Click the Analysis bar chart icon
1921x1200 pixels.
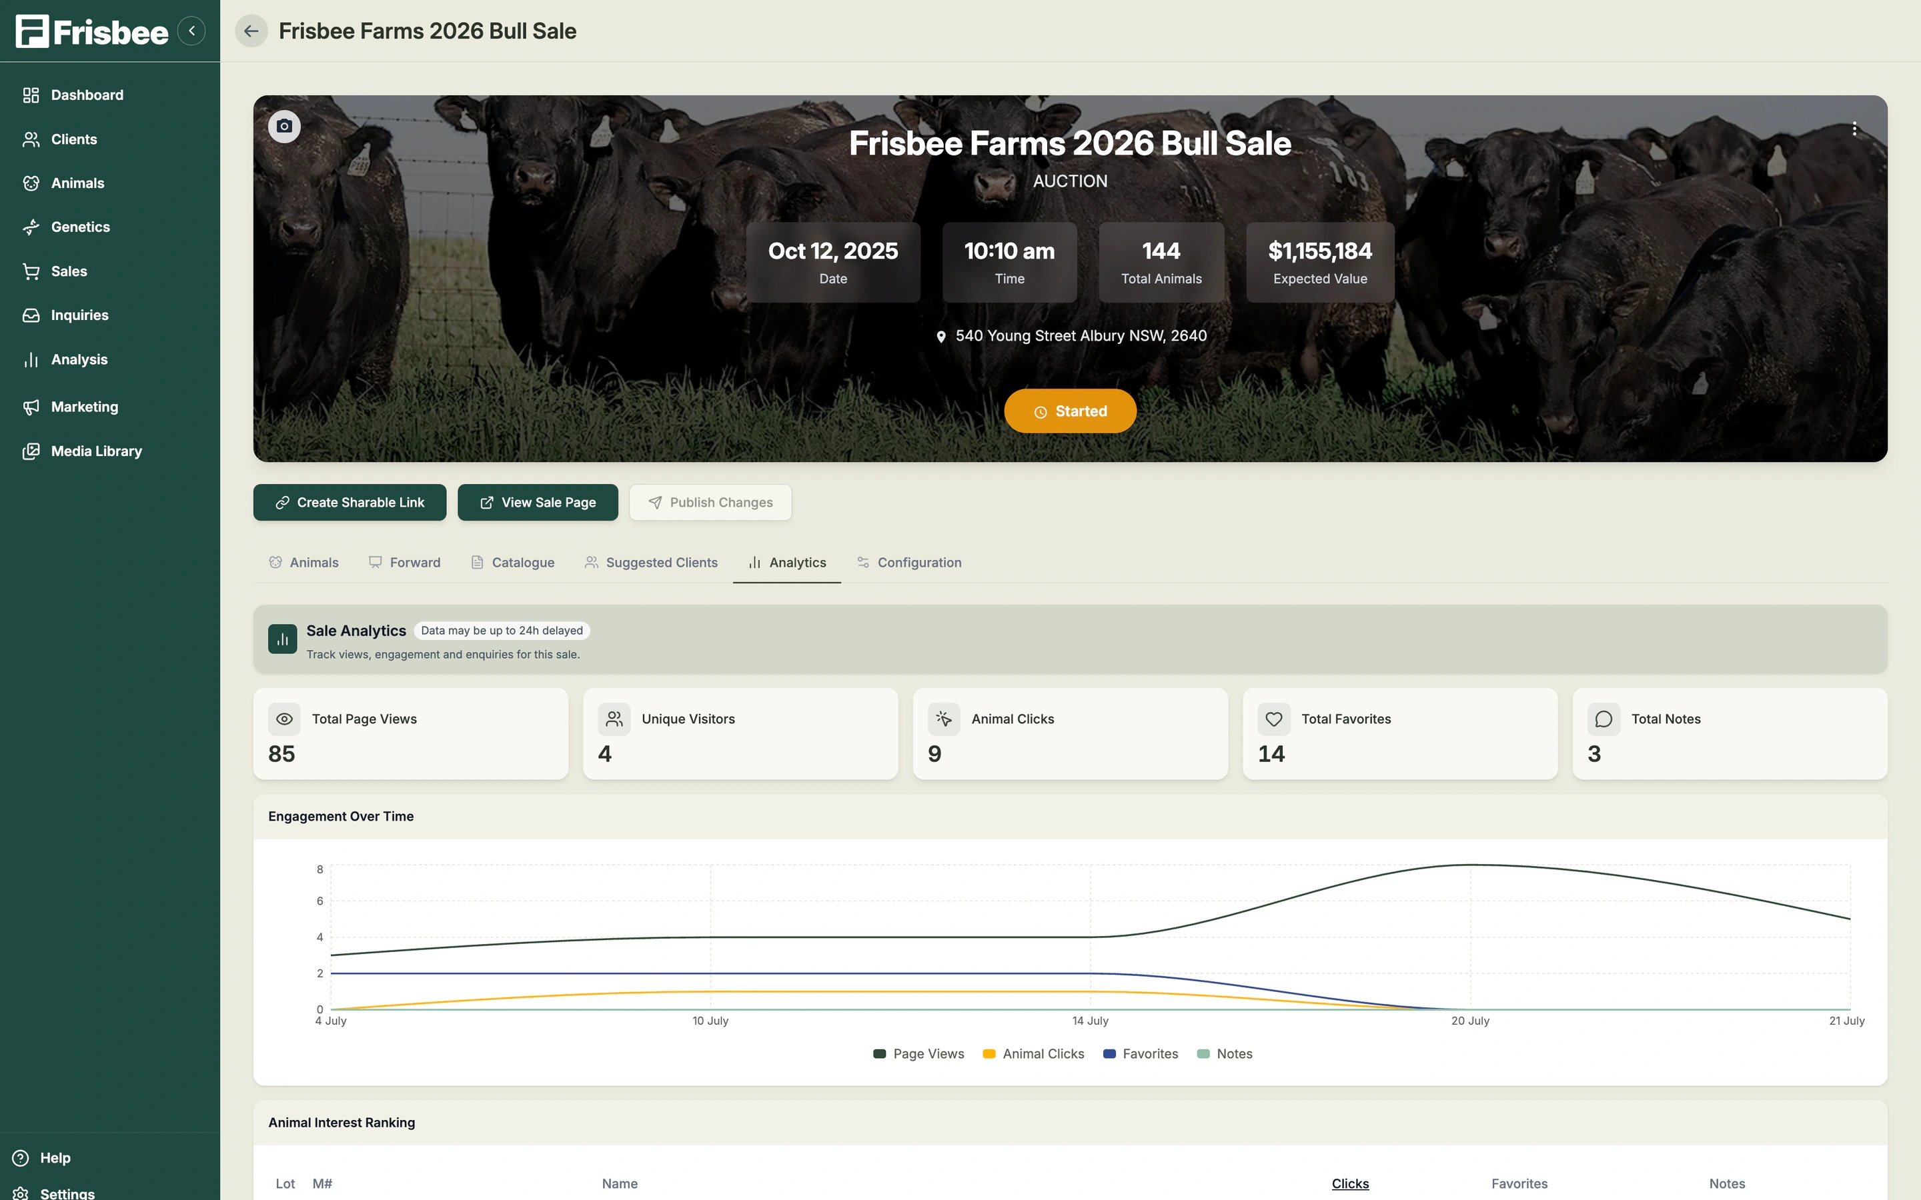click(x=31, y=359)
